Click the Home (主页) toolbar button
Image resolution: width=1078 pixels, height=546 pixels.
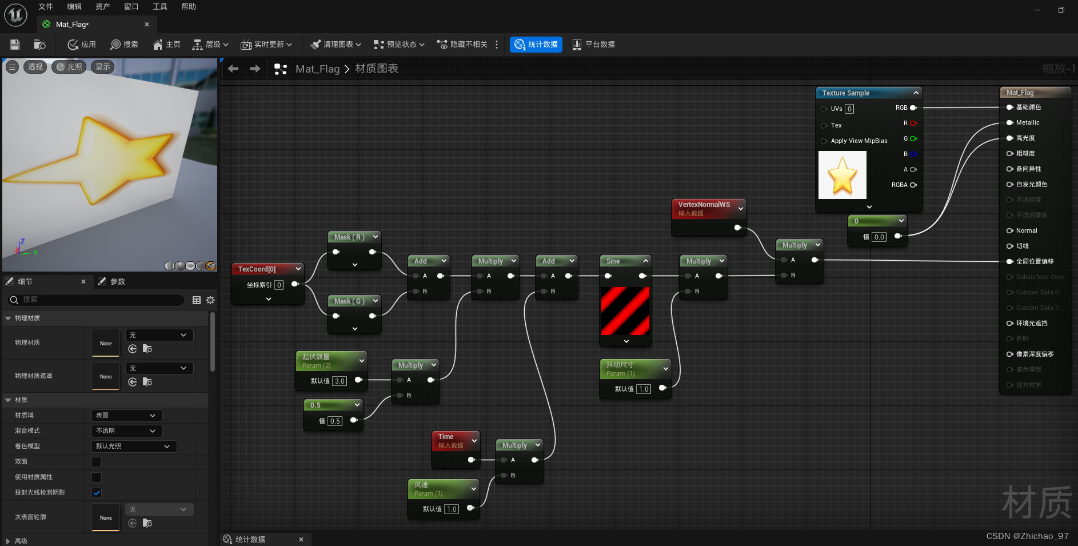click(x=166, y=45)
